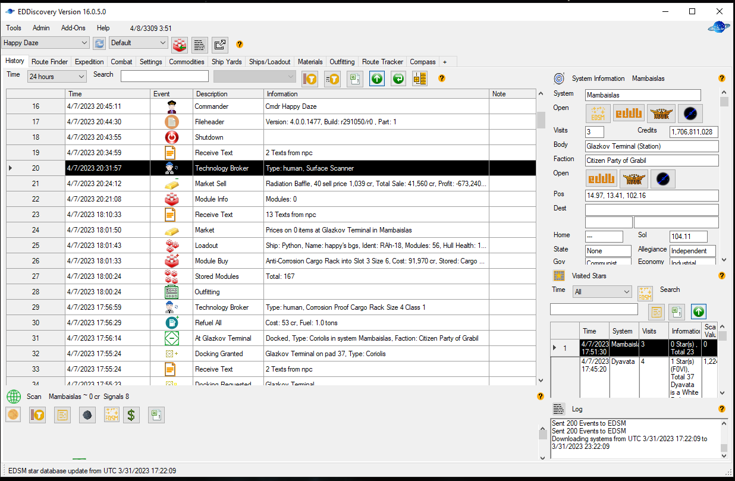Open the Tools menu
This screenshot has height=481, width=735.
click(14, 28)
